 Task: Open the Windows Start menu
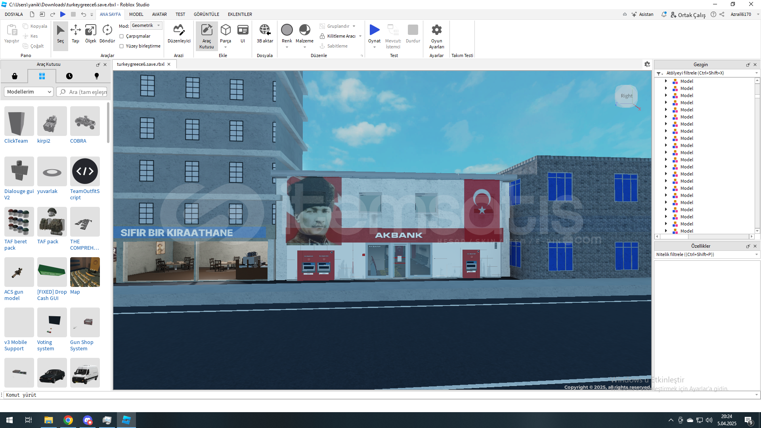[x=10, y=420]
